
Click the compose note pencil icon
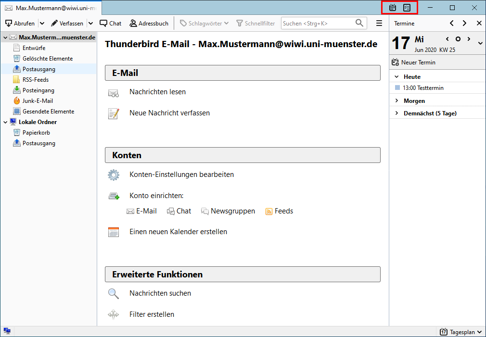click(x=114, y=113)
